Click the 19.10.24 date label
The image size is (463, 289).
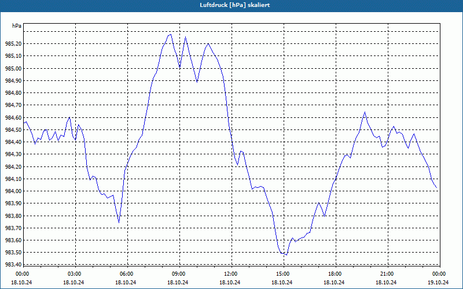click(x=438, y=282)
